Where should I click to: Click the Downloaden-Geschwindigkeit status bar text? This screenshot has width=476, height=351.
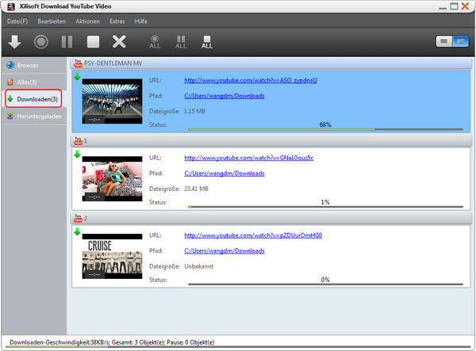pyautogui.click(x=112, y=342)
